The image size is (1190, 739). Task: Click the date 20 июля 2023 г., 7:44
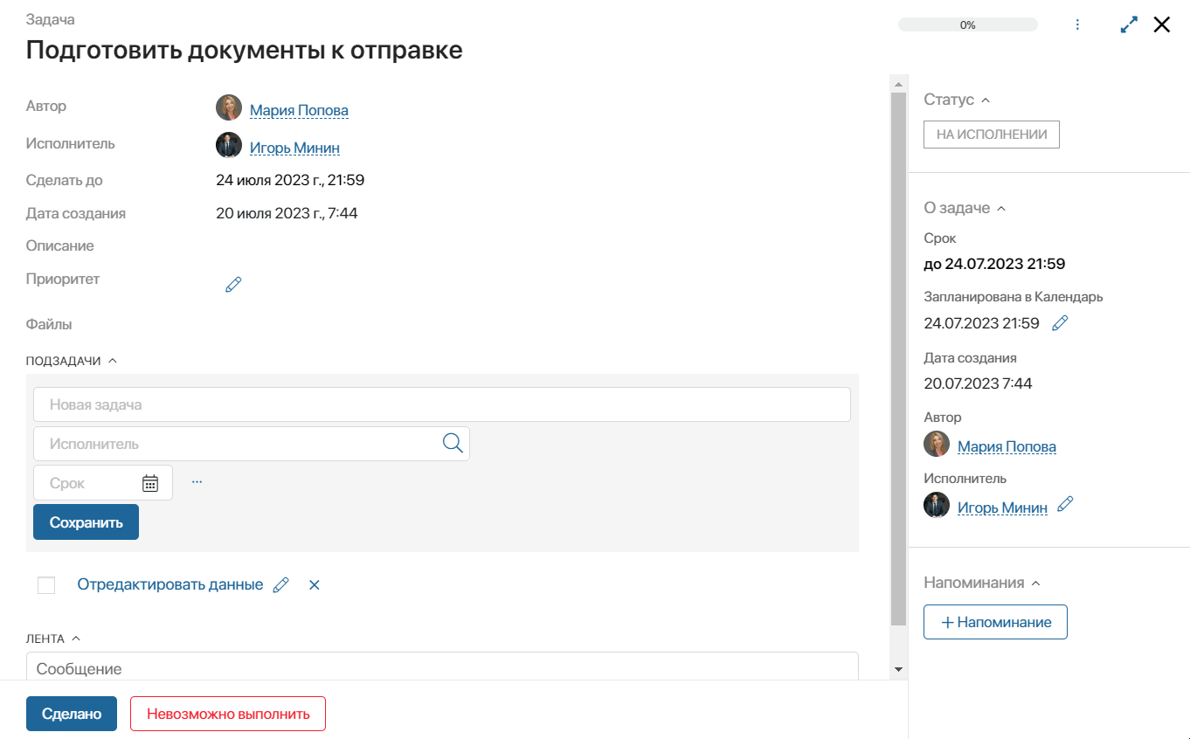pyautogui.click(x=287, y=213)
